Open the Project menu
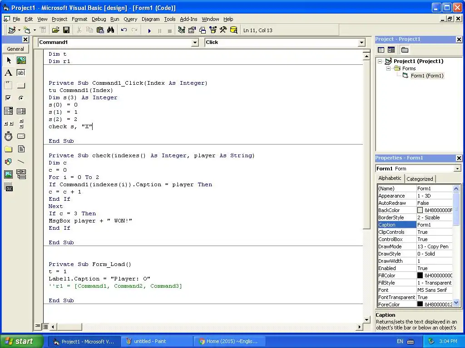Screen dimensions: 465x348 [59, 19]
